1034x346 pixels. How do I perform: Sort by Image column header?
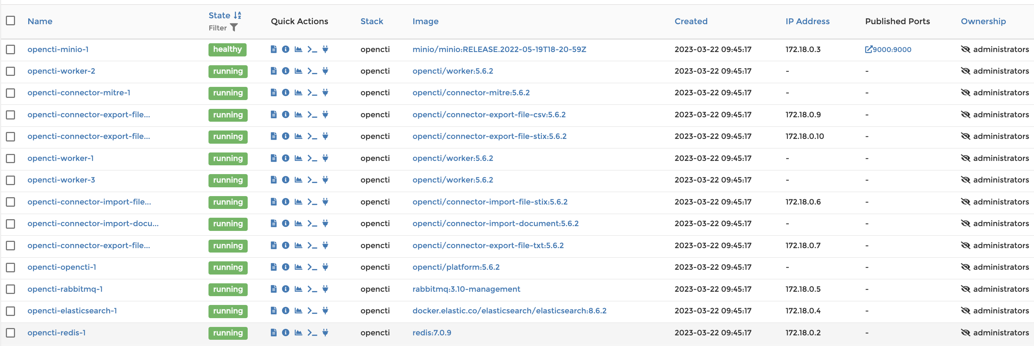pyautogui.click(x=425, y=21)
